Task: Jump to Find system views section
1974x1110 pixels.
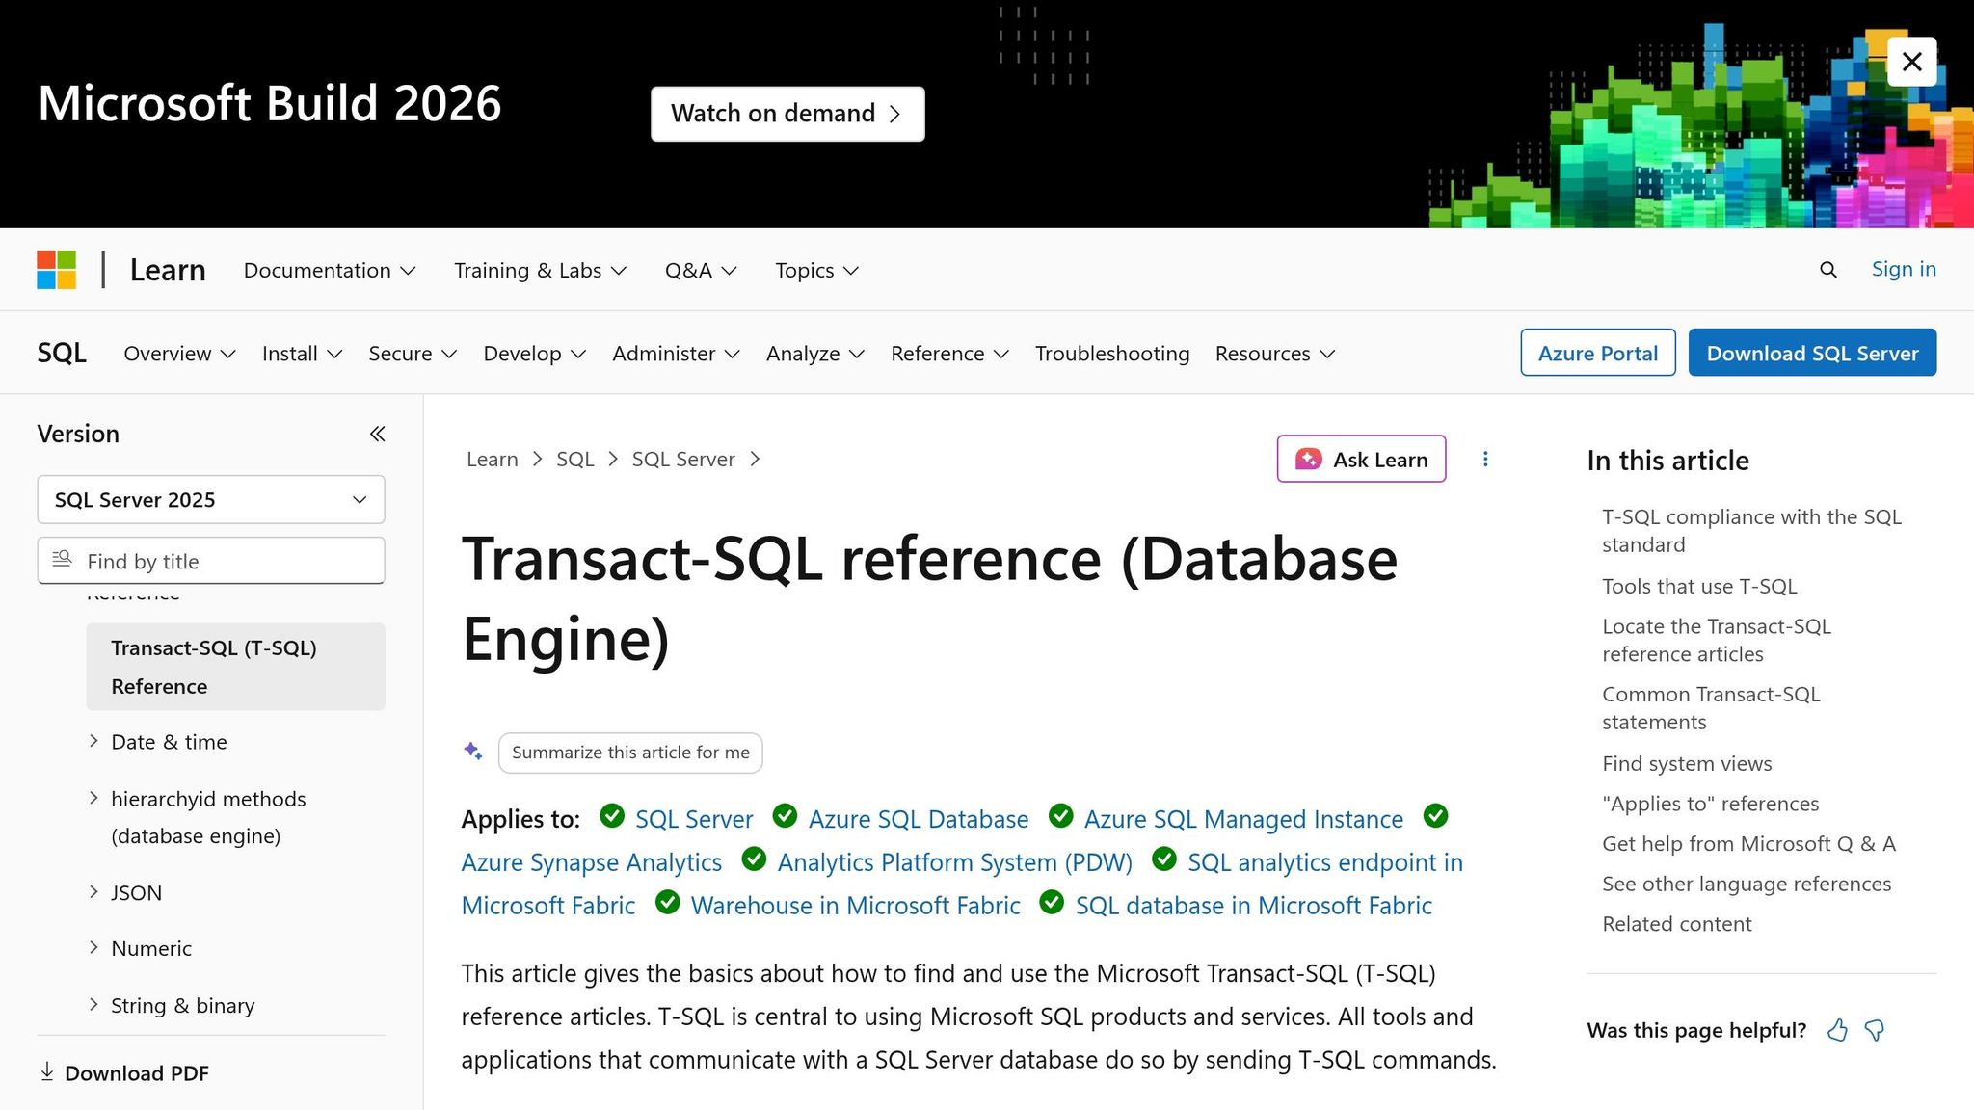Action: pos(1687,763)
